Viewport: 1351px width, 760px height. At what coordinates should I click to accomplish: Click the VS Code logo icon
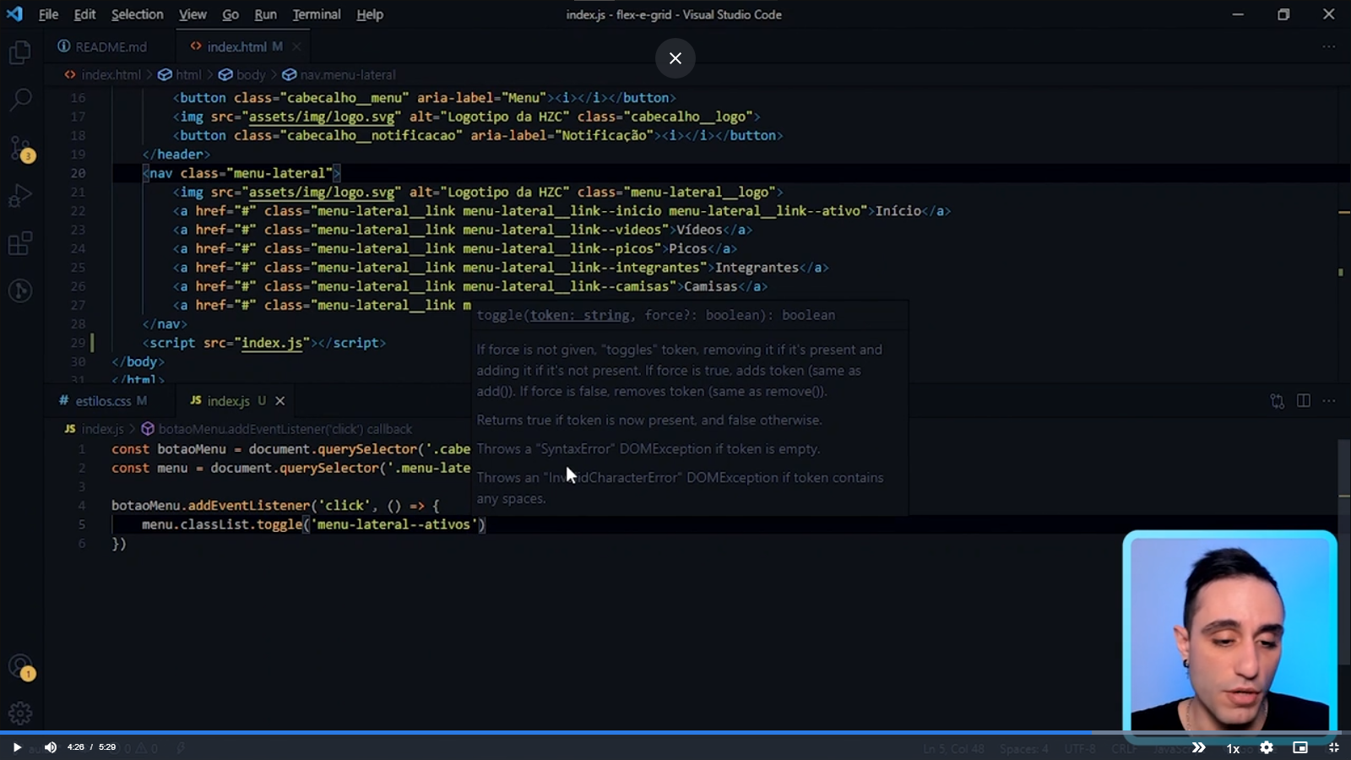coord(14,14)
